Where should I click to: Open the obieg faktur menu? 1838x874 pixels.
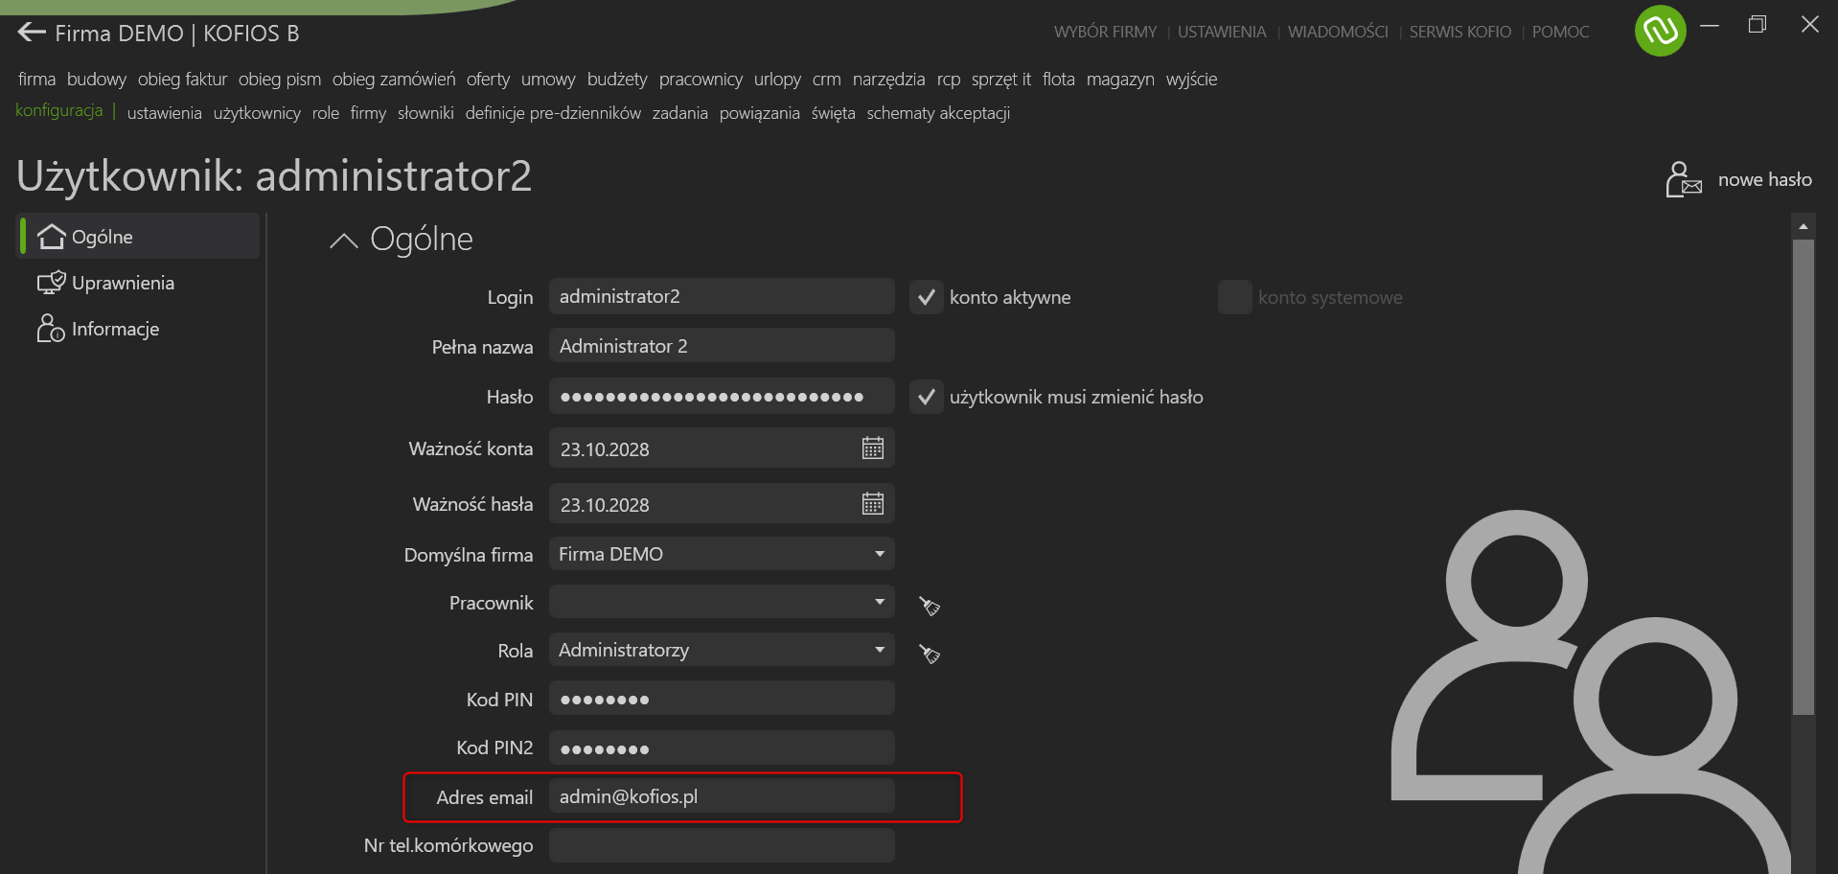(182, 80)
